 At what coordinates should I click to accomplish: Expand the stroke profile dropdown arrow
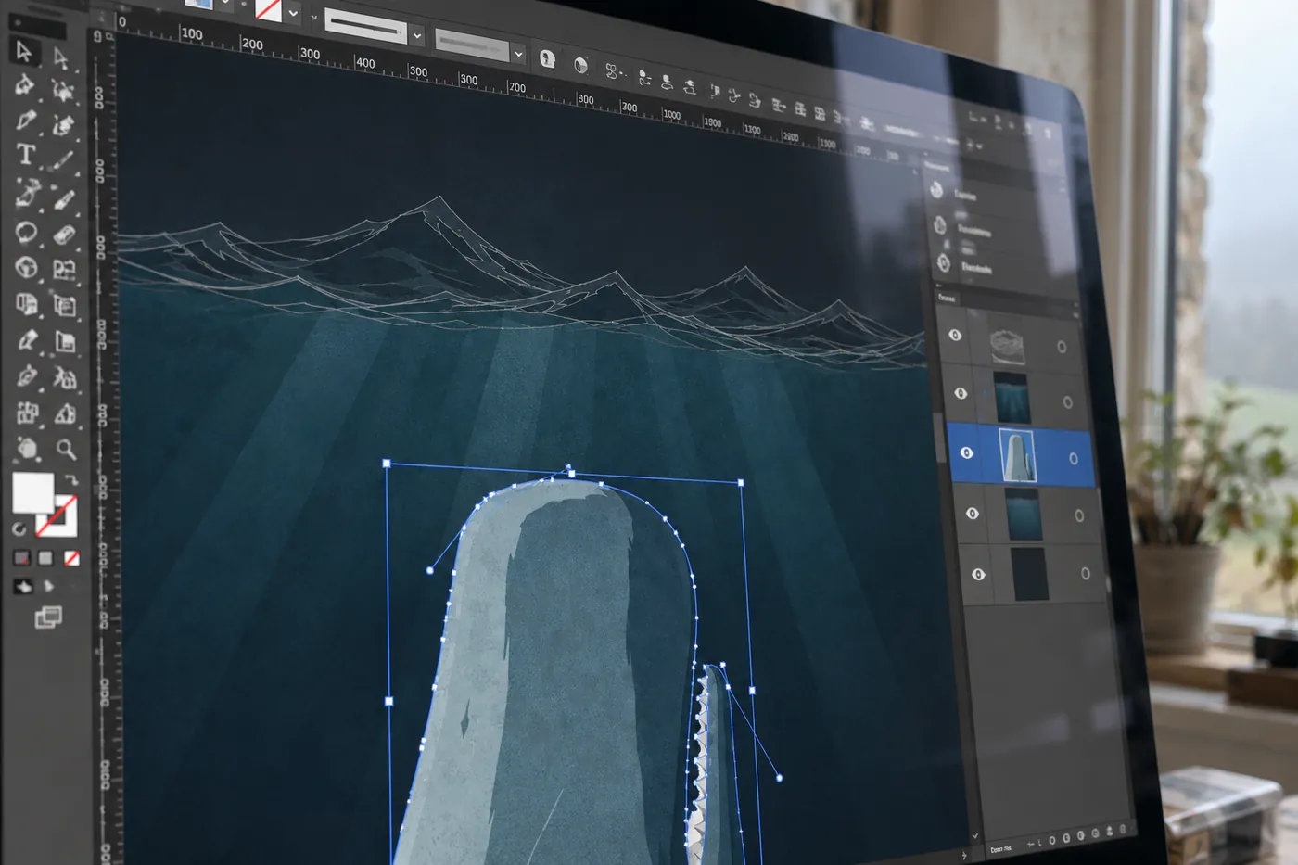click(x=417, y=36)
